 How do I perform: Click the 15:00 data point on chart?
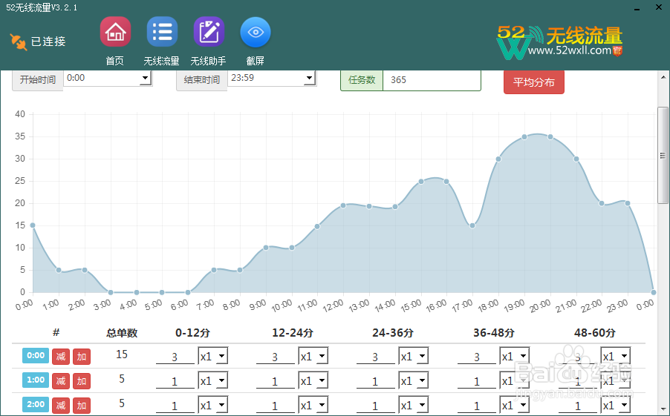coord(421,182)
